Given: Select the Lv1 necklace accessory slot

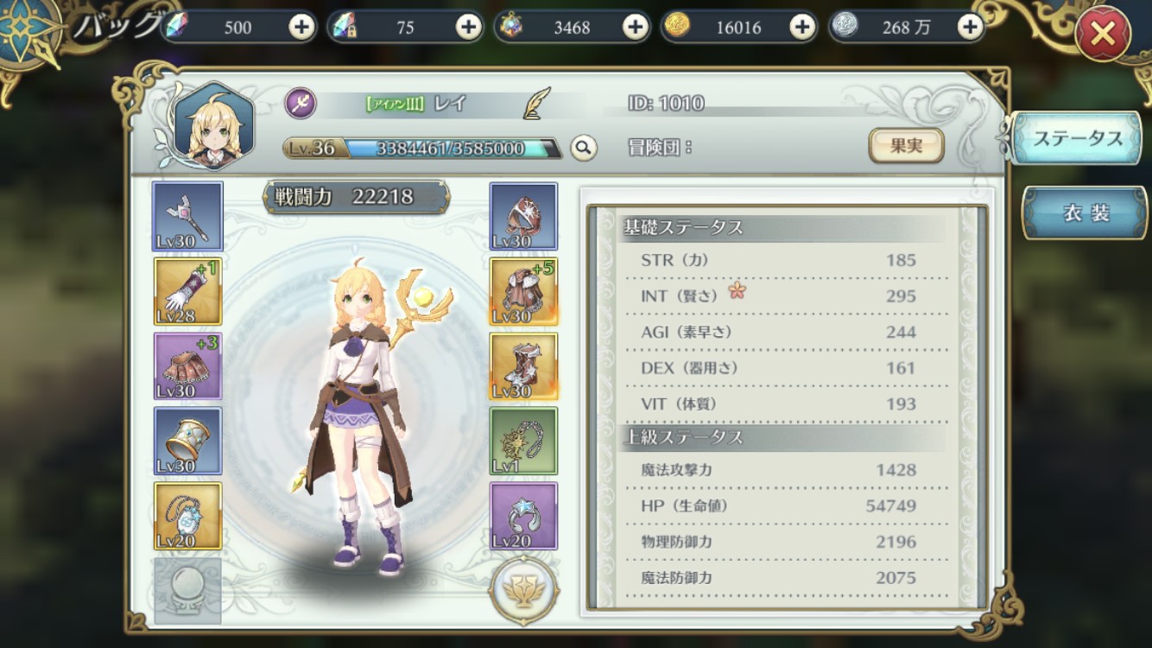Looking at the screenshot, I should tap(523, 442).
